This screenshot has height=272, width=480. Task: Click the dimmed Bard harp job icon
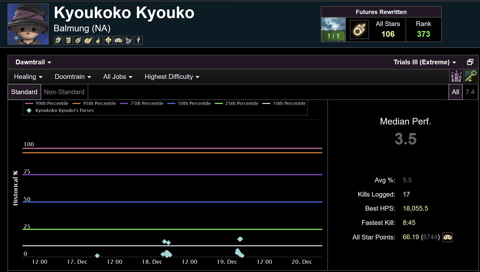click(128, 40)
